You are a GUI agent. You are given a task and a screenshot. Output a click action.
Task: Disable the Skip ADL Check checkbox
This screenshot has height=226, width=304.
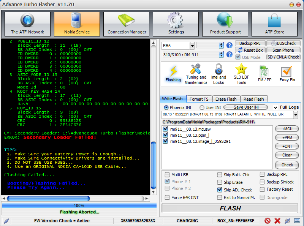pos(220,190)
